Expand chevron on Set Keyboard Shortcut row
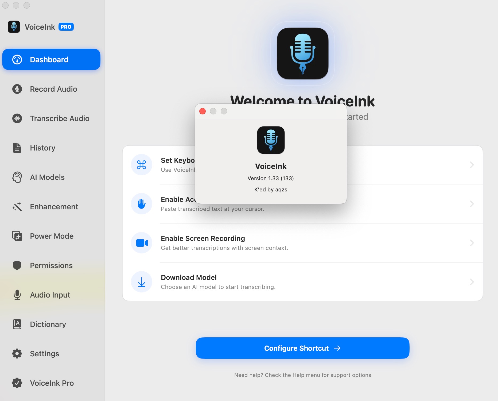Viewport: 498px width, 401px height. (x=472, y=165)
